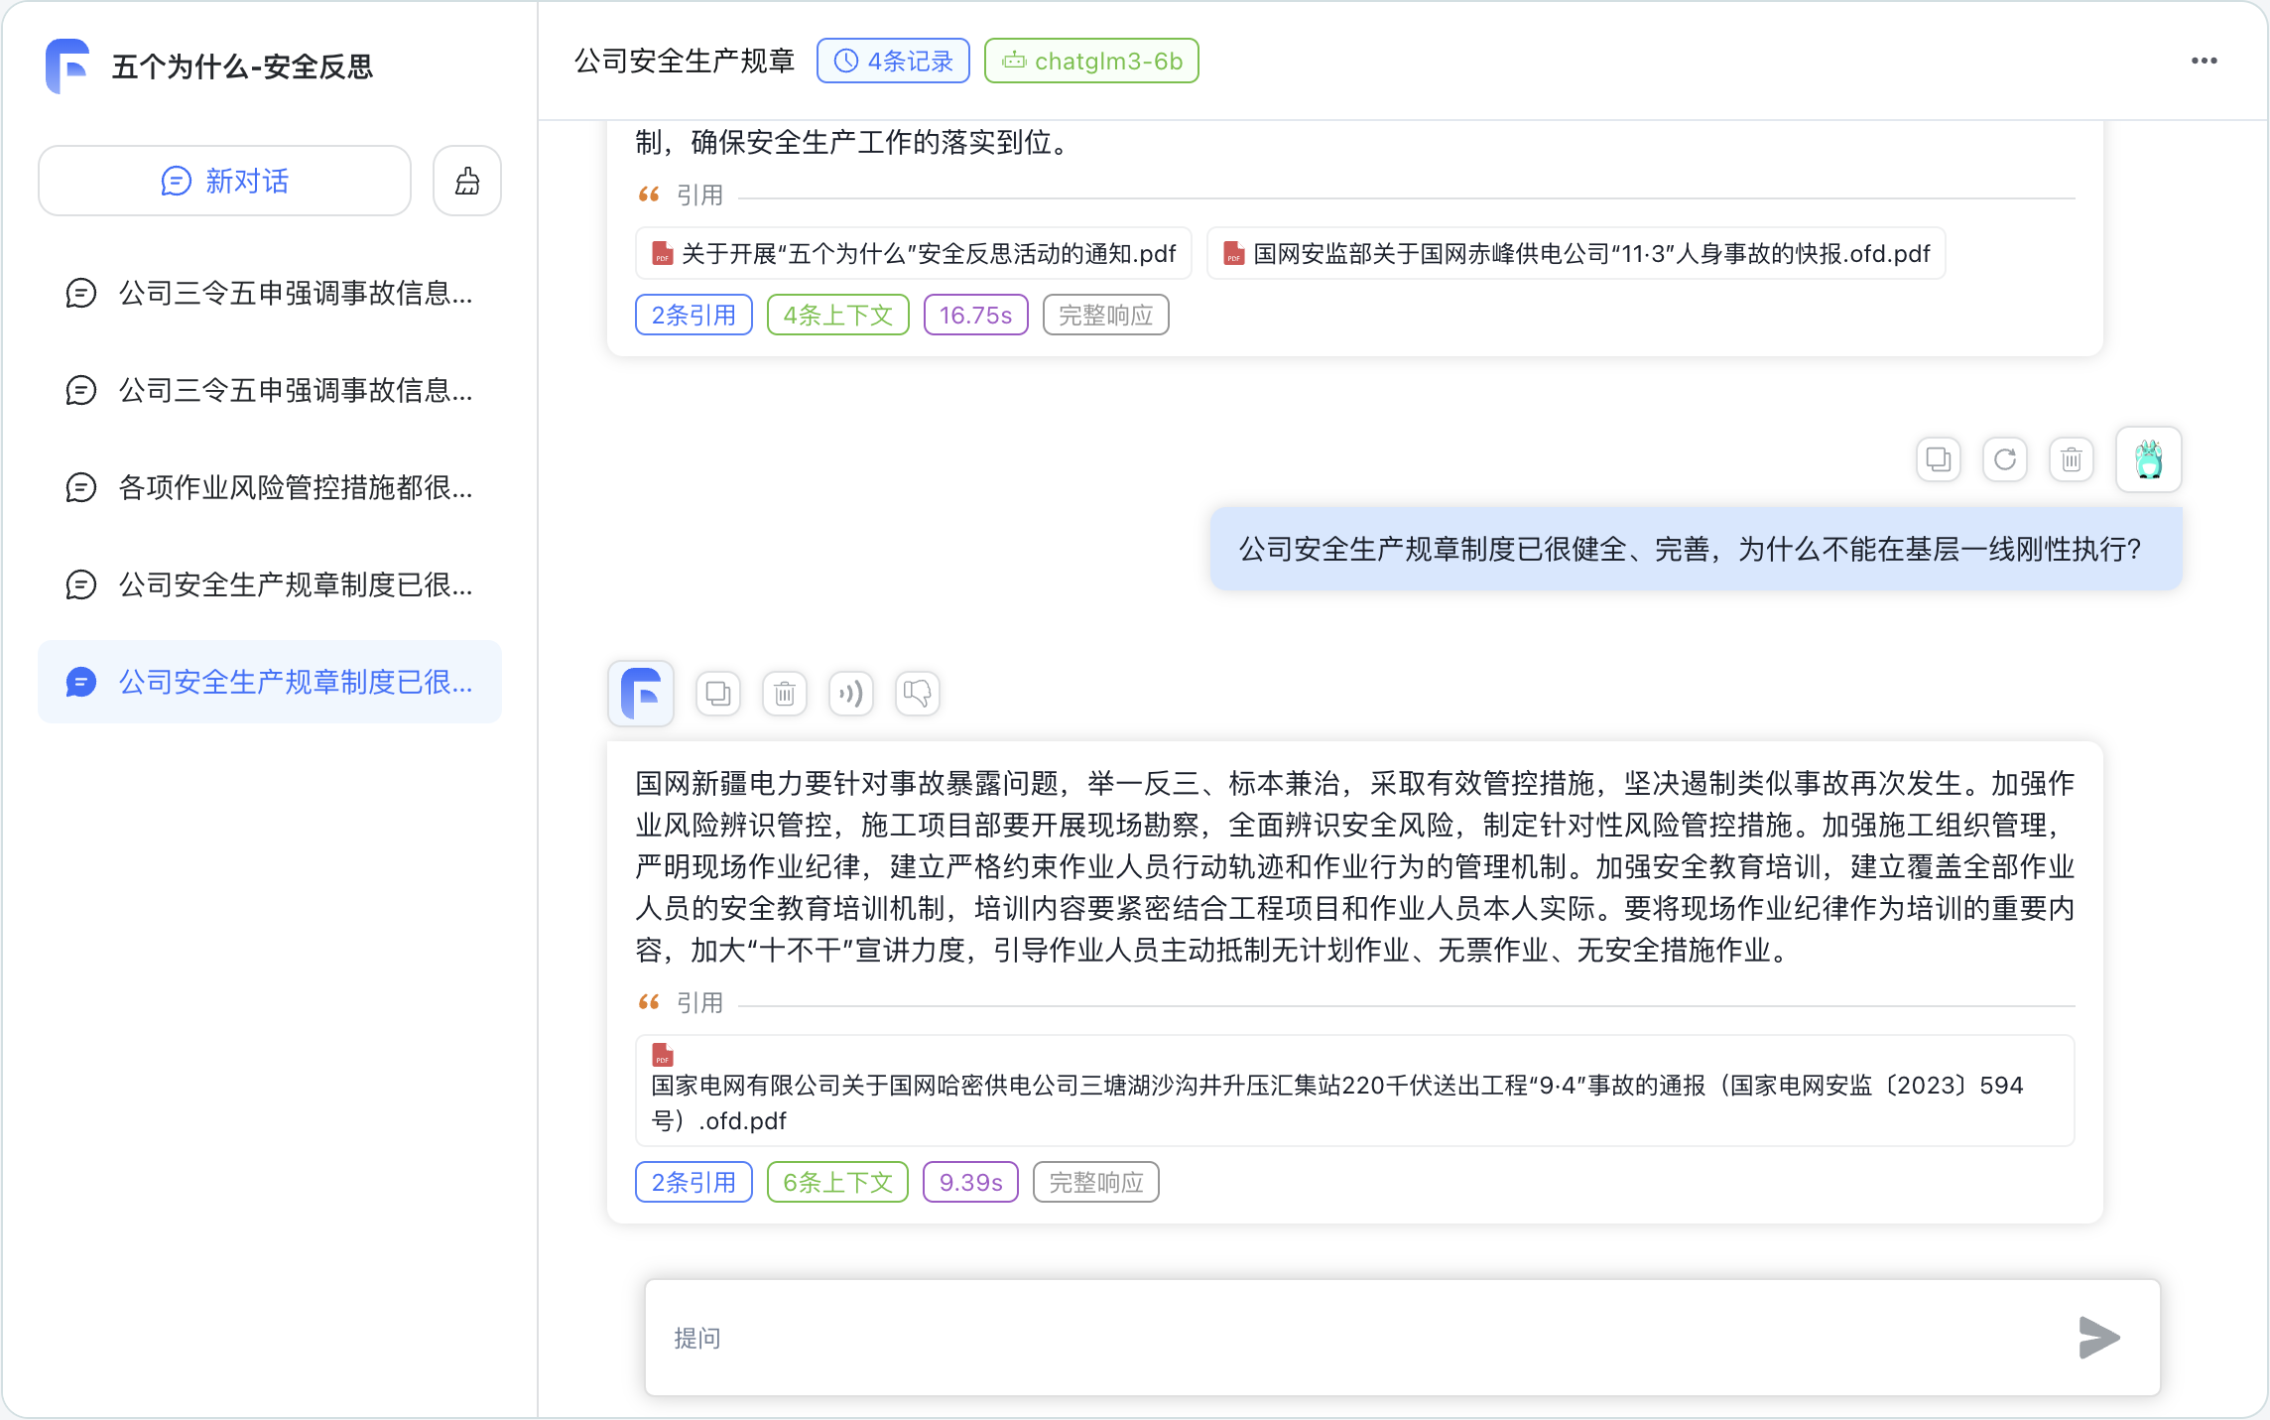2270x1420 pixels.
Task: Delete the user question message
Action: [2071, 460]
